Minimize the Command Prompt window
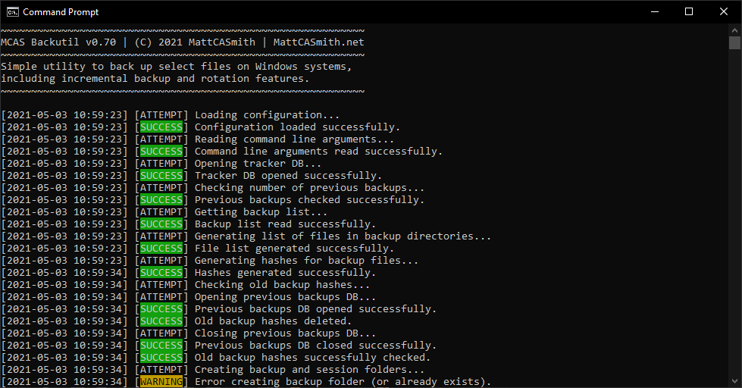This screenshot has height=388, width=742. point(655,12)
